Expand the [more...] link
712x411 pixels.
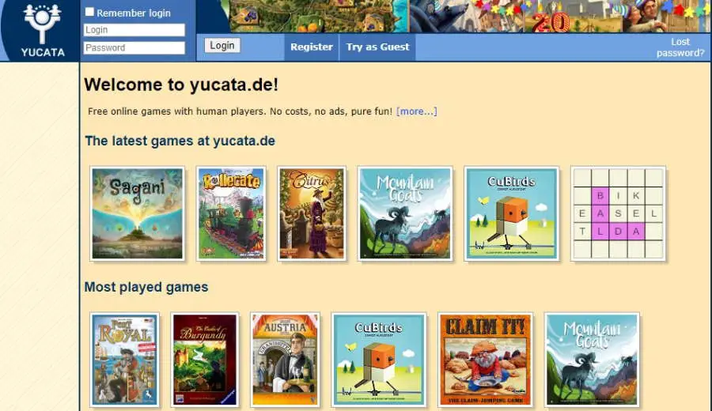(x=416, y=111)
